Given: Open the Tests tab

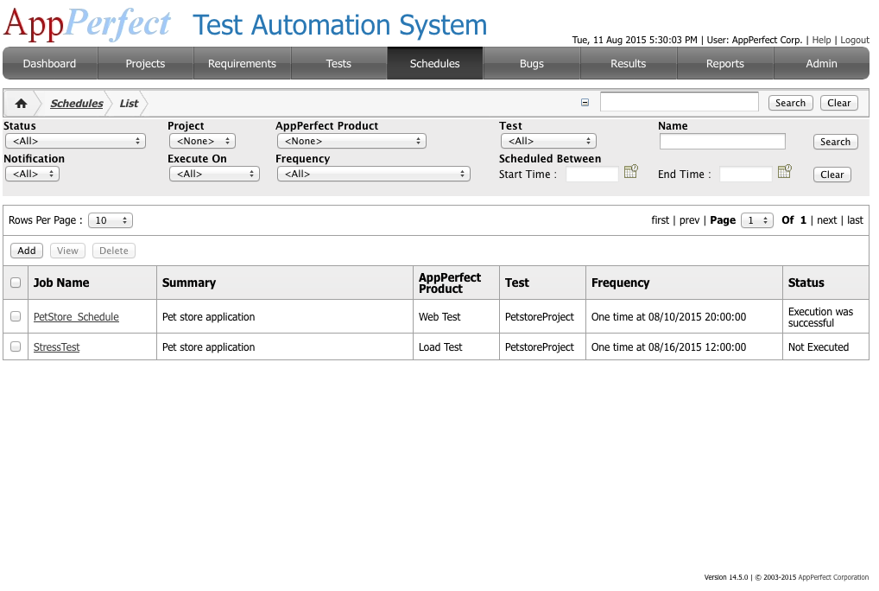Looking at the screenshot, I should coord(338,63).
